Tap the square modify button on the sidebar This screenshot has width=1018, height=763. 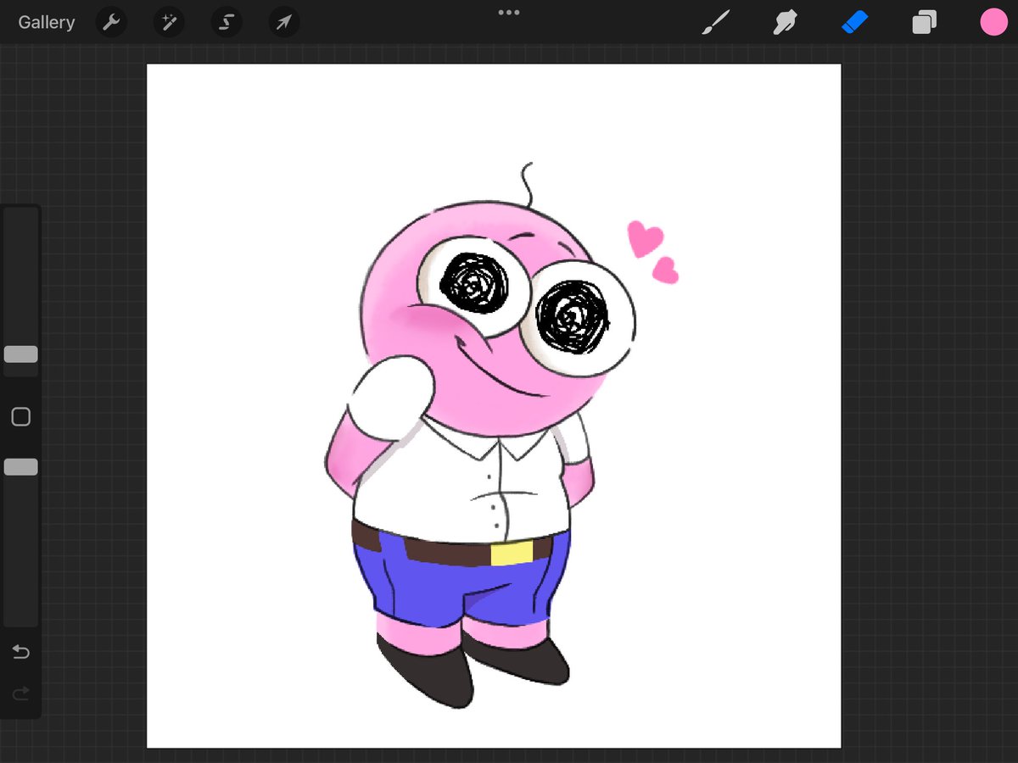[20, 416]
